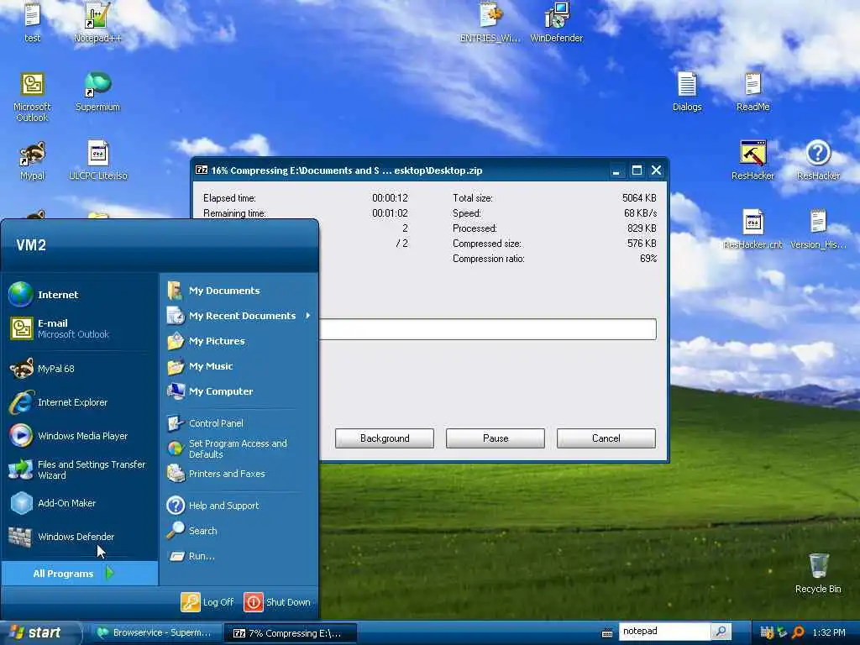
Task: Switch to Browservice - Supermium taskbar item
Action: coord(155,633)
